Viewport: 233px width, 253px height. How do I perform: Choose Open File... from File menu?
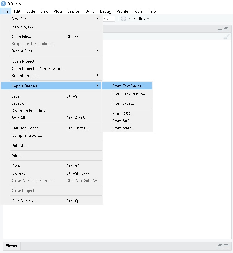click(x=52, y=37)
